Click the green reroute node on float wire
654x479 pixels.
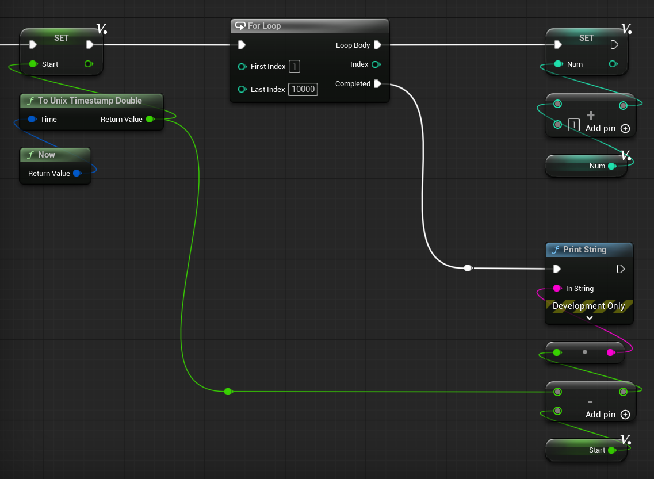tap(228, 392)
